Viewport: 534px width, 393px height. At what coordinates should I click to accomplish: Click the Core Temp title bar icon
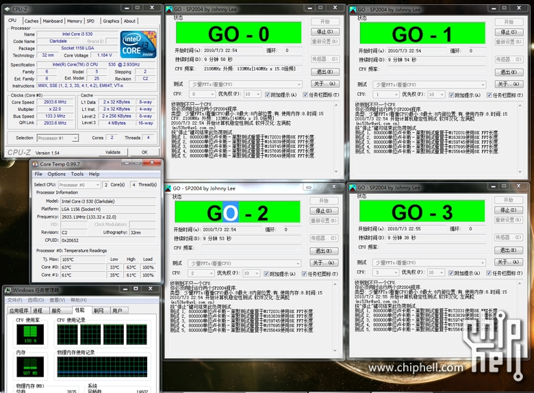(35, 164)
